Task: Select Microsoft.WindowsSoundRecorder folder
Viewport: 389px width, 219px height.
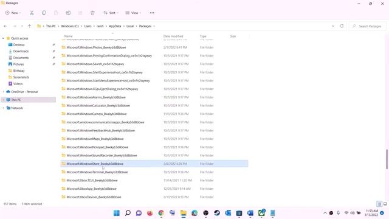Action: [x=154, y=156]
